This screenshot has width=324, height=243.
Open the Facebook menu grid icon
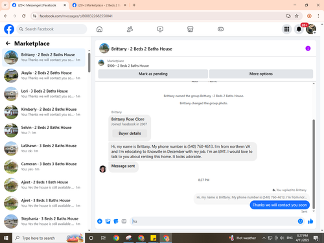pos(286,29)
